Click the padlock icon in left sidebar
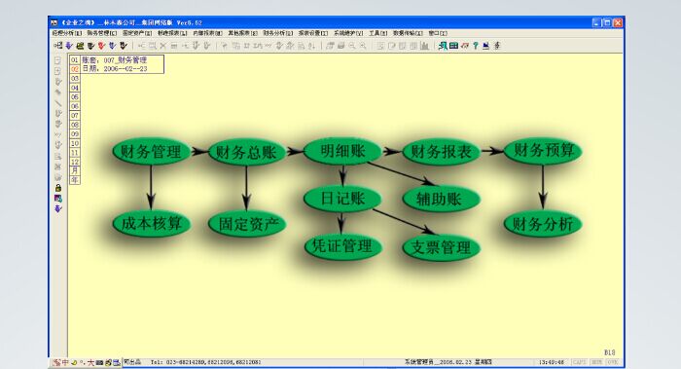This screenshot has width=681, height=369. click(x=57, y=188)
